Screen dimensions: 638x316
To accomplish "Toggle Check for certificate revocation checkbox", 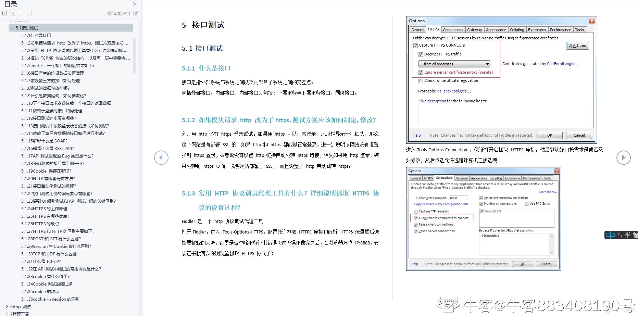I will point(421,81).
